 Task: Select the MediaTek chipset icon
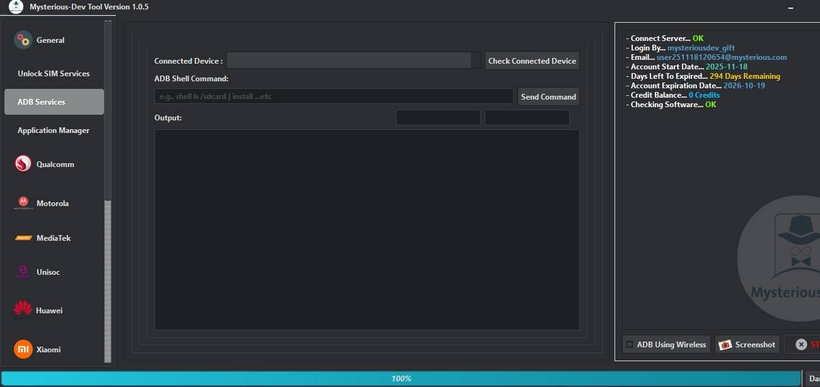point(23,238)
